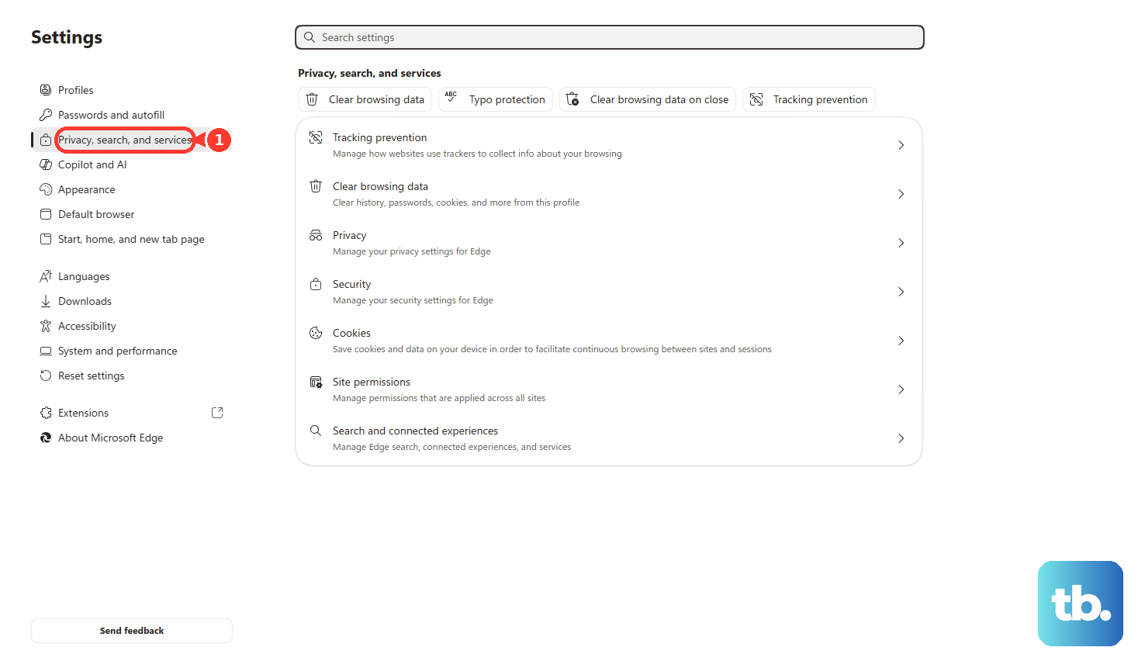1145x668 pixels.
Task: Select Accessibility in the sidebar
Action: coord(132,326)
